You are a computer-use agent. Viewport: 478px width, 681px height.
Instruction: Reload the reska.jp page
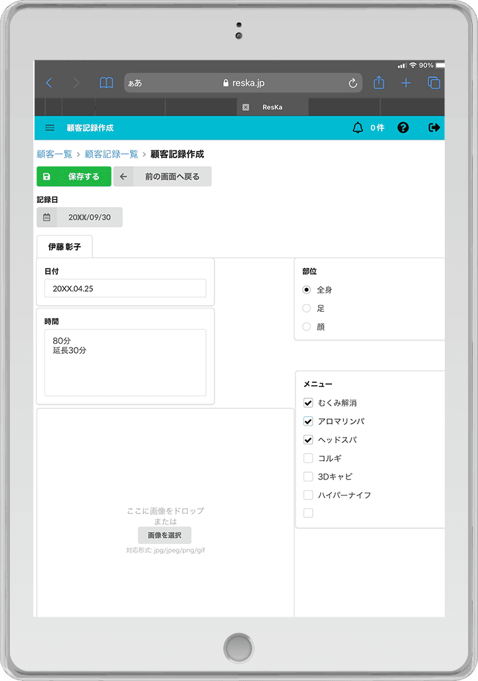click(x=353, y=83)
